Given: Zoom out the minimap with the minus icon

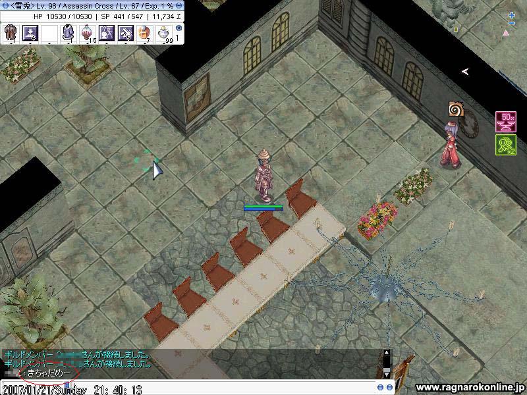Looking at the screenshot, I should [512, 23].
